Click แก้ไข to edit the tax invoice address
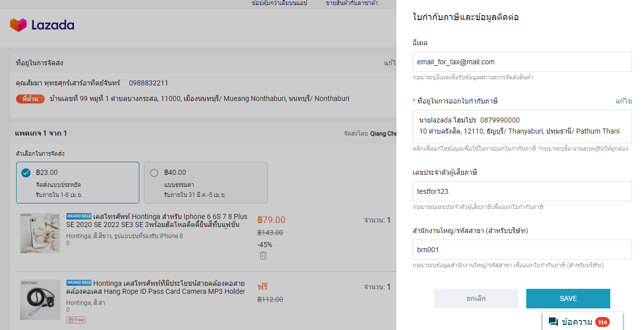This screenshot has width=643, height=330. pyautogui.click(x=623, y=101)
